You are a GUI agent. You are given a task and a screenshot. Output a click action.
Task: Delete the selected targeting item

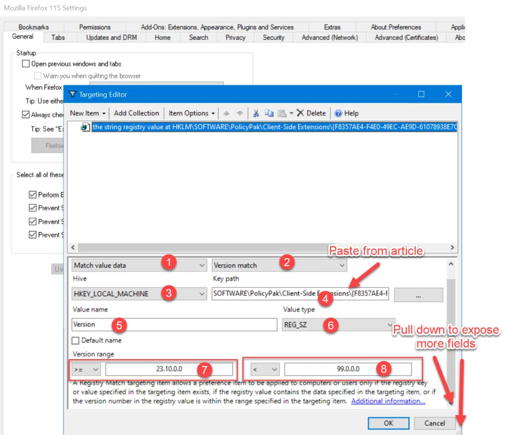311,113
